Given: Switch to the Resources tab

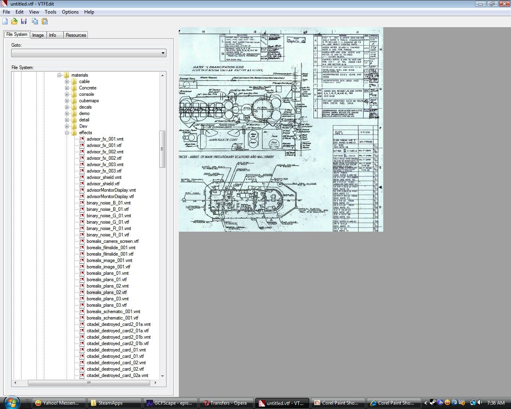Looking at the screenshot, I should 76,35.
